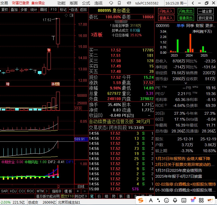Select 单季 single-quarter view

[x=181, y=26]
